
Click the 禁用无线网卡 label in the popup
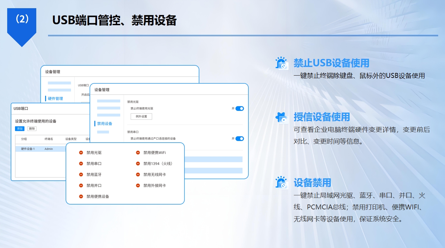[x=155, y=175]
